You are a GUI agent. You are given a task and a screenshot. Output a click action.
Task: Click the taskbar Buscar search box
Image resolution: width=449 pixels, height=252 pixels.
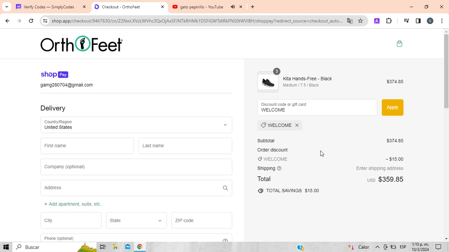pos(54,247)
